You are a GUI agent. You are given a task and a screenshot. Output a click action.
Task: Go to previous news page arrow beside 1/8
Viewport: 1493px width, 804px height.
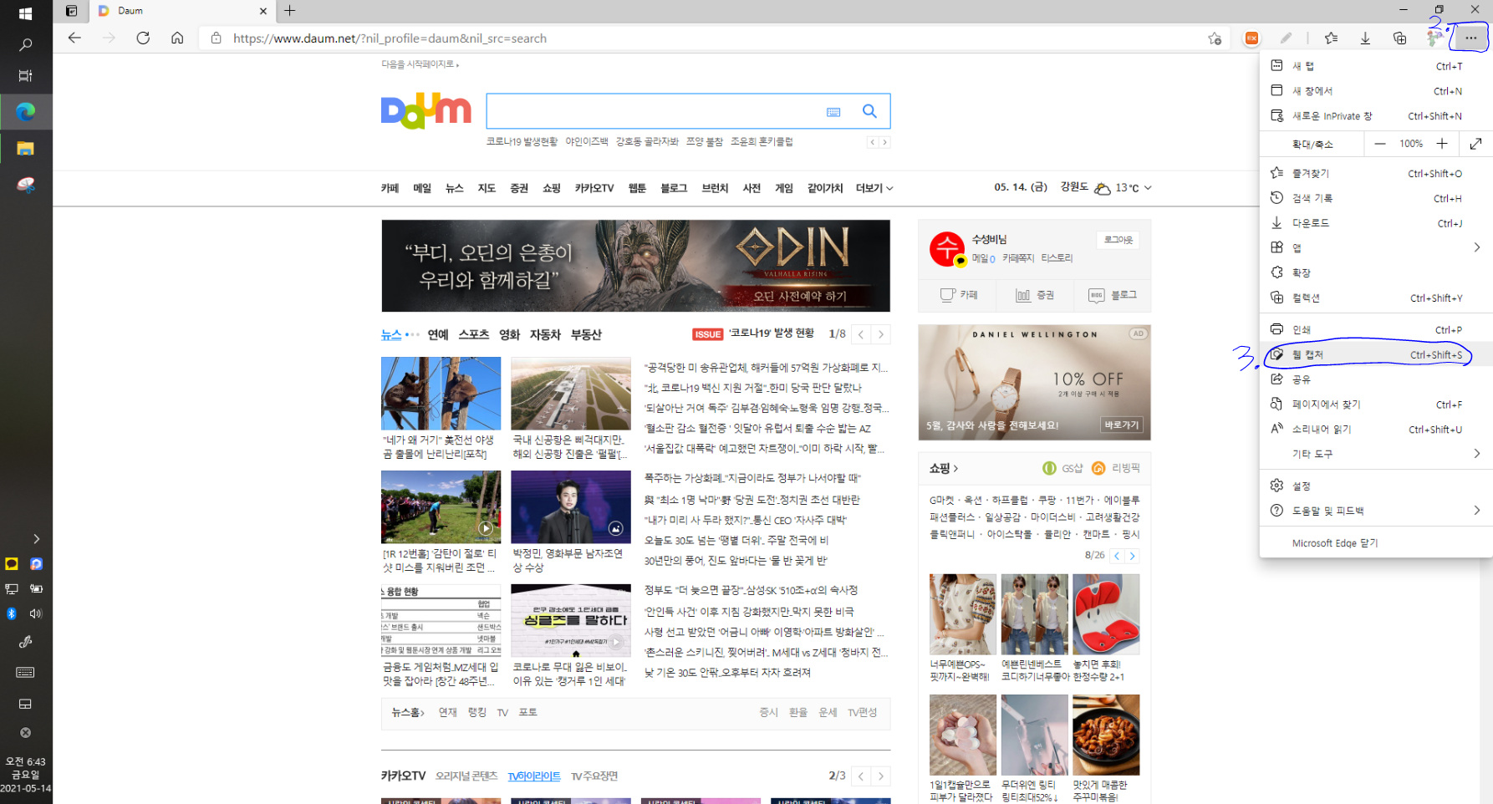point(861,334)
